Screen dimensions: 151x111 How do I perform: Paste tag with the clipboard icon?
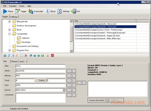pyautogui.click(x=17, y=56)
